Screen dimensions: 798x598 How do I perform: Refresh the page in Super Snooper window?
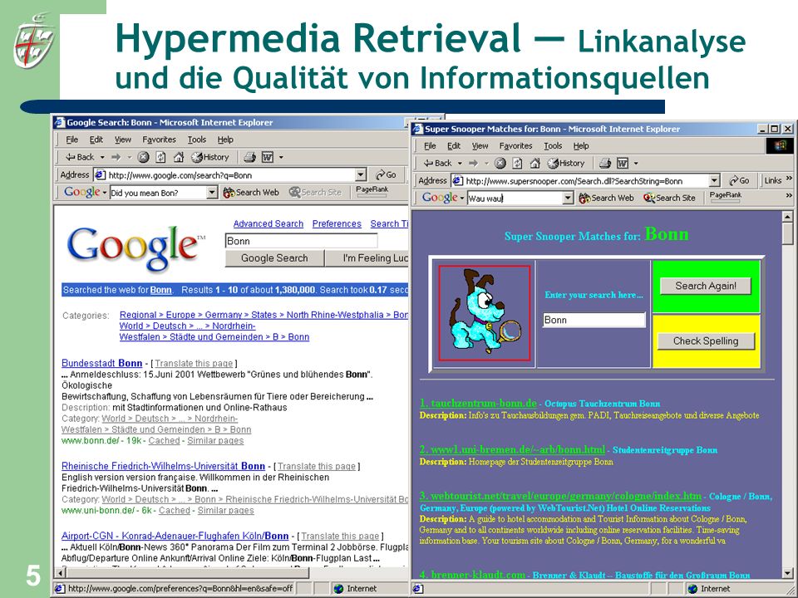(x=518, y=164)
